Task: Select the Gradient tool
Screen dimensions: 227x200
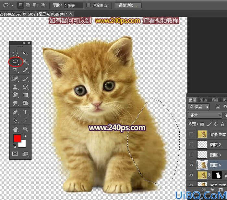Action: (26, 95)
